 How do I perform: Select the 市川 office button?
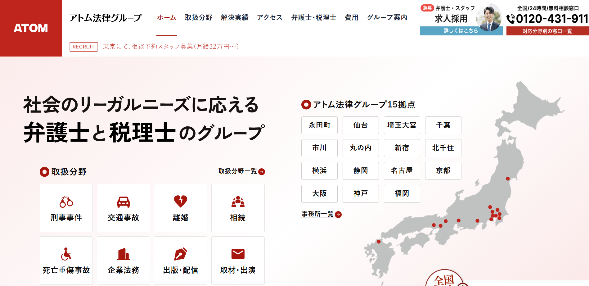point(319,148)
